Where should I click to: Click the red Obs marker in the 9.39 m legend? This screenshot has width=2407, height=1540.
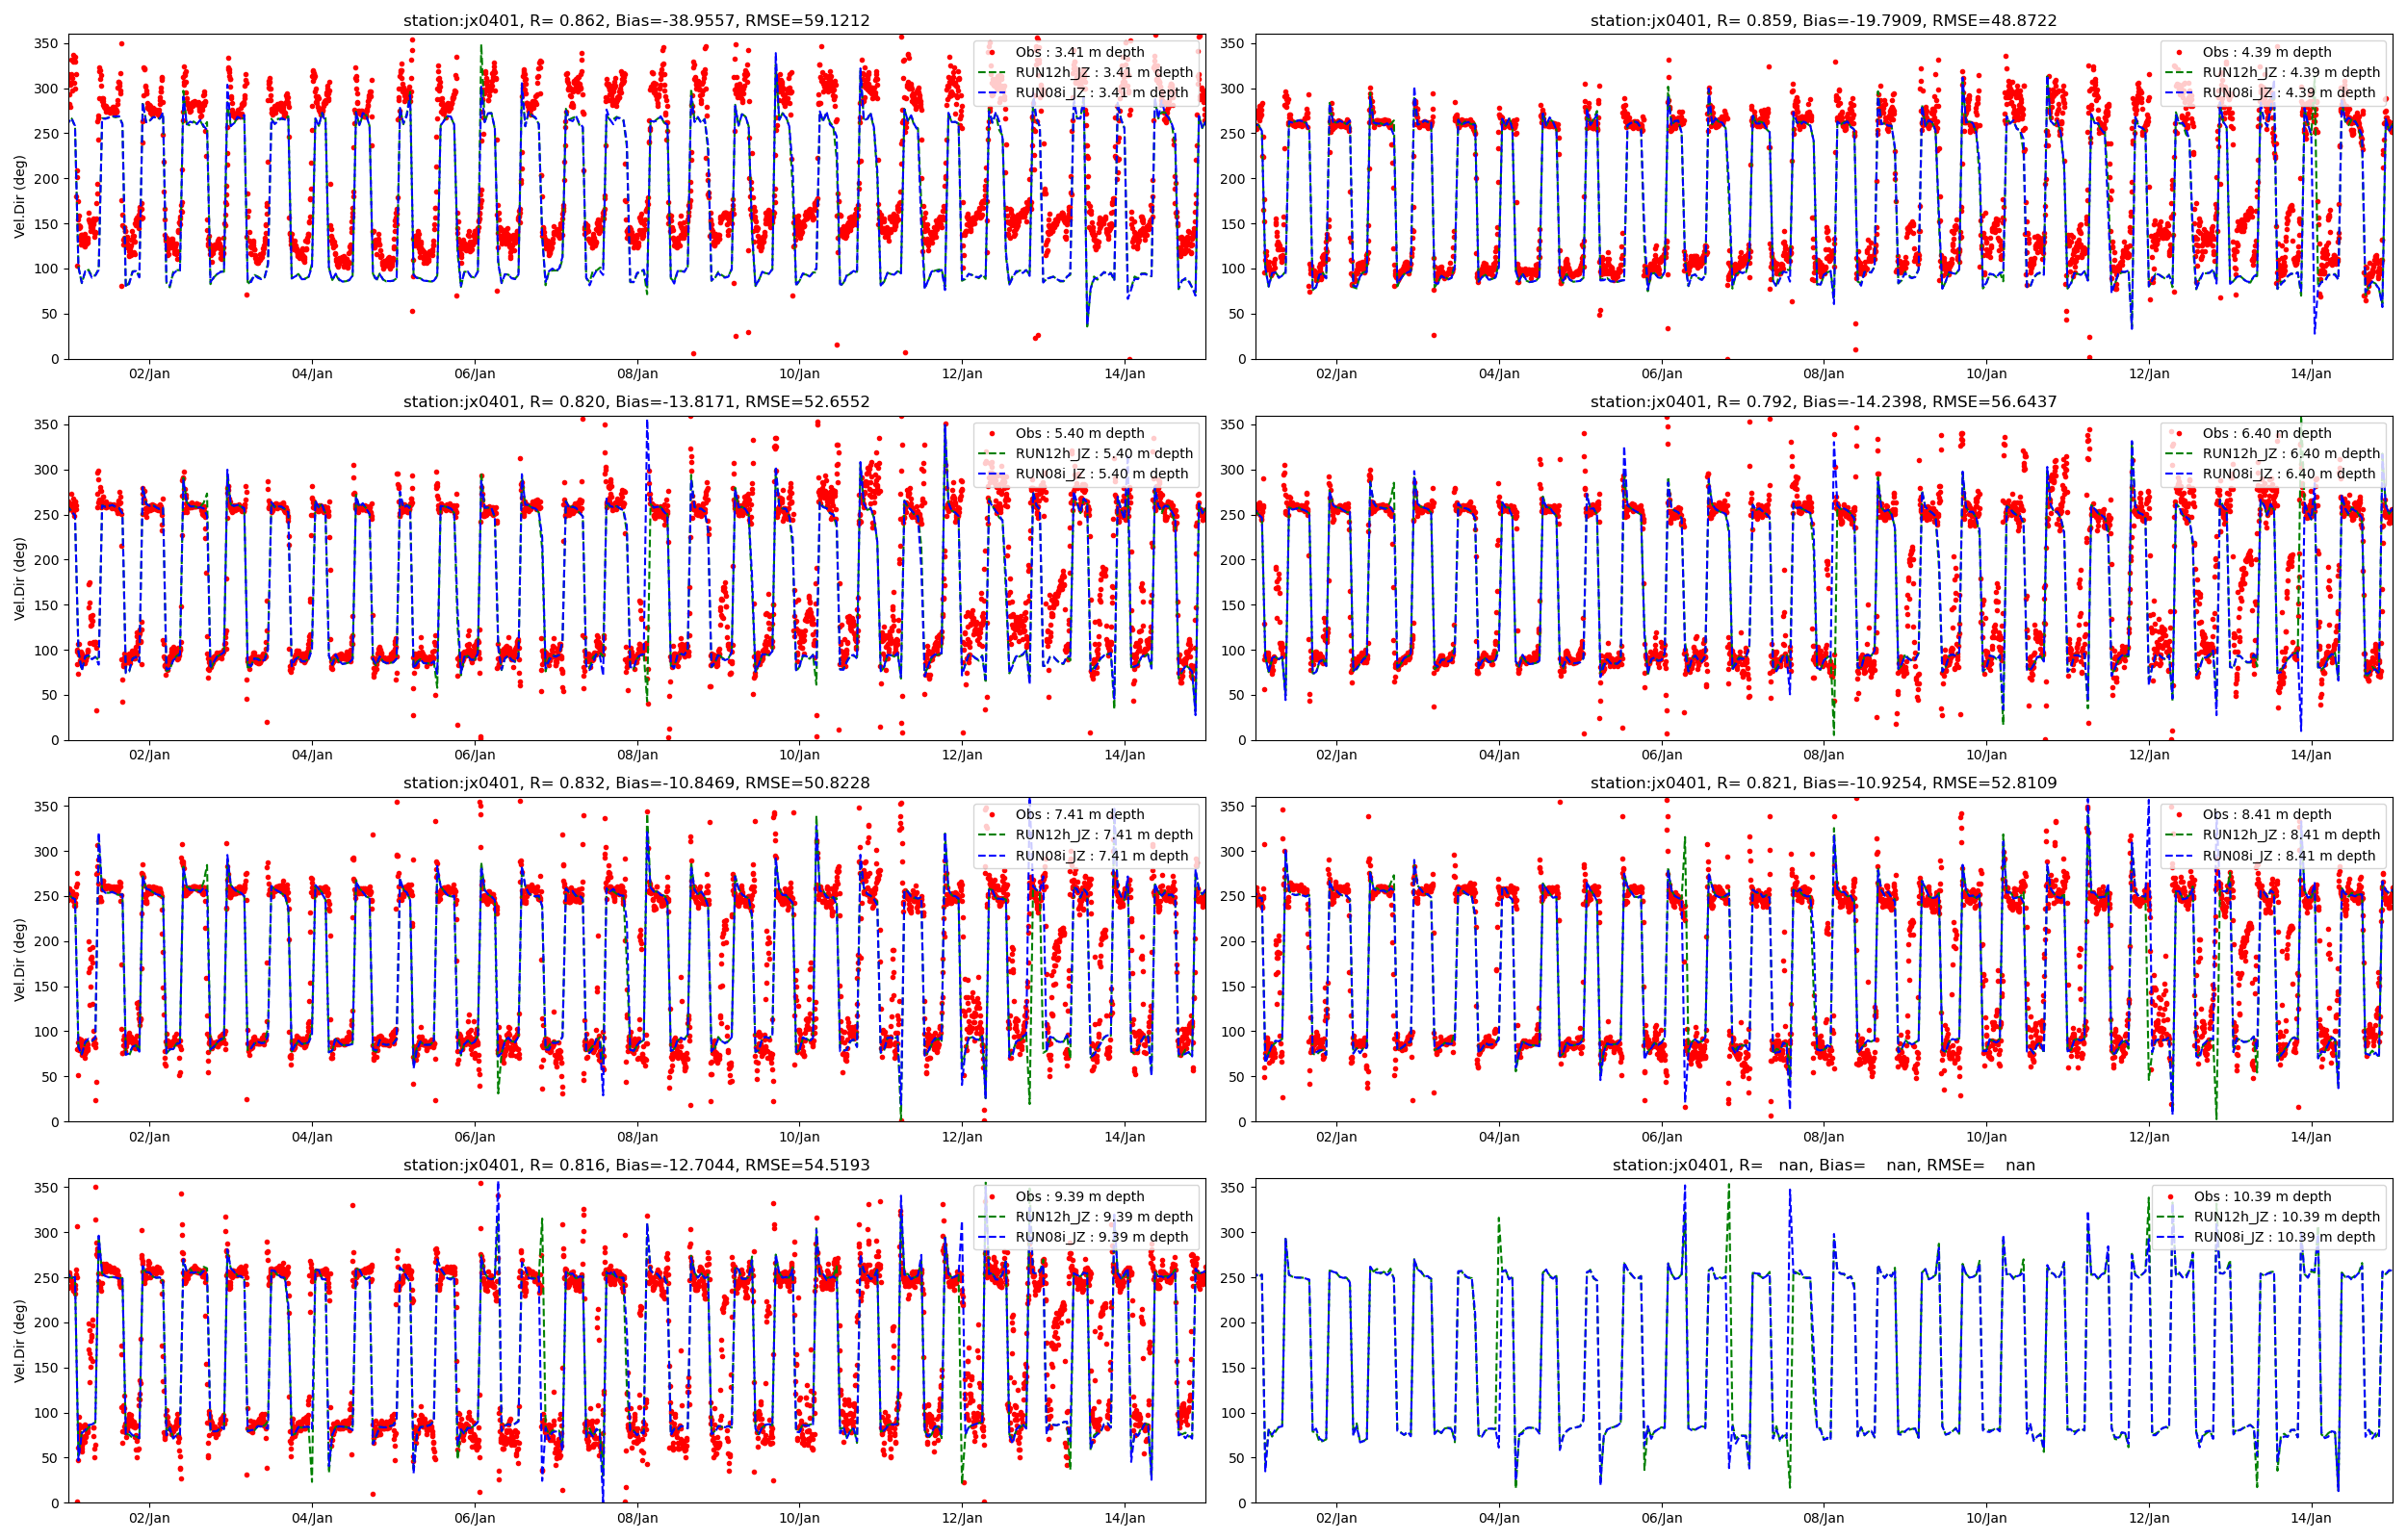[x=991, y=1195]
